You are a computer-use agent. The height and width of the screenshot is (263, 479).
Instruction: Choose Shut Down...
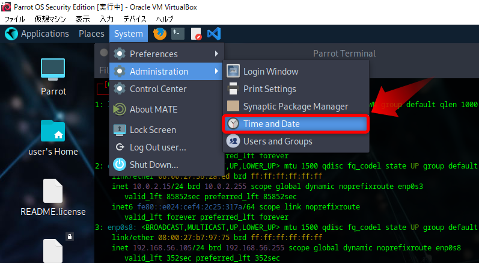[166, 164]
